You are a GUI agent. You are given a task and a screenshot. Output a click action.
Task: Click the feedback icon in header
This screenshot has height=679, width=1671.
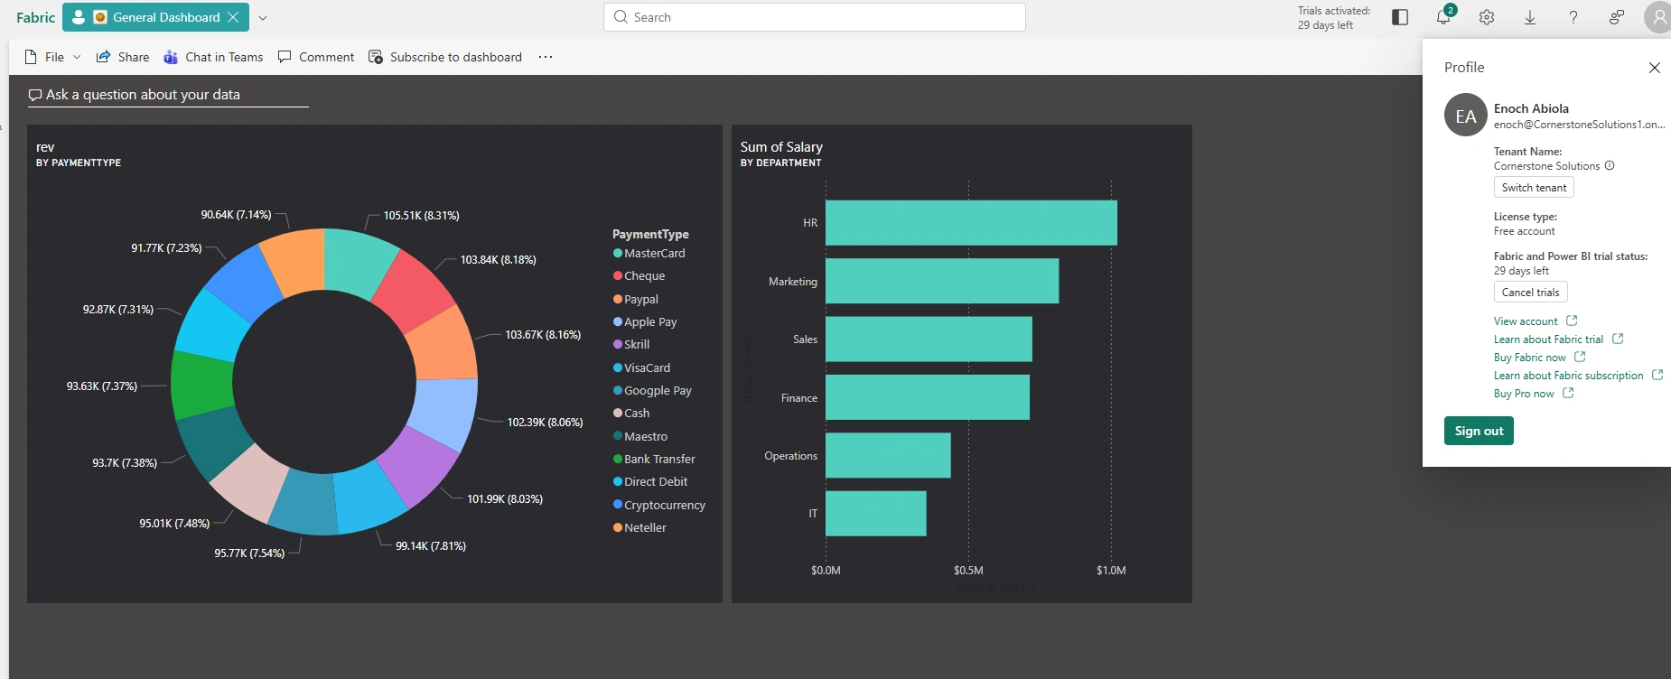(x=1617, y=17)
